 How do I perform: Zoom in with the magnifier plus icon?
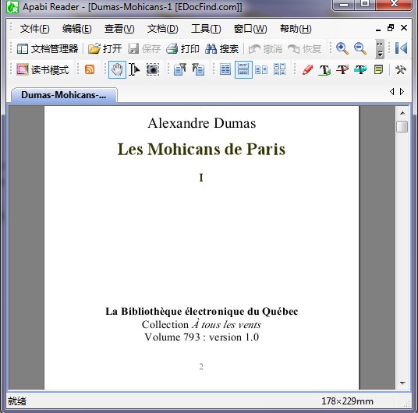pos(342,48)
